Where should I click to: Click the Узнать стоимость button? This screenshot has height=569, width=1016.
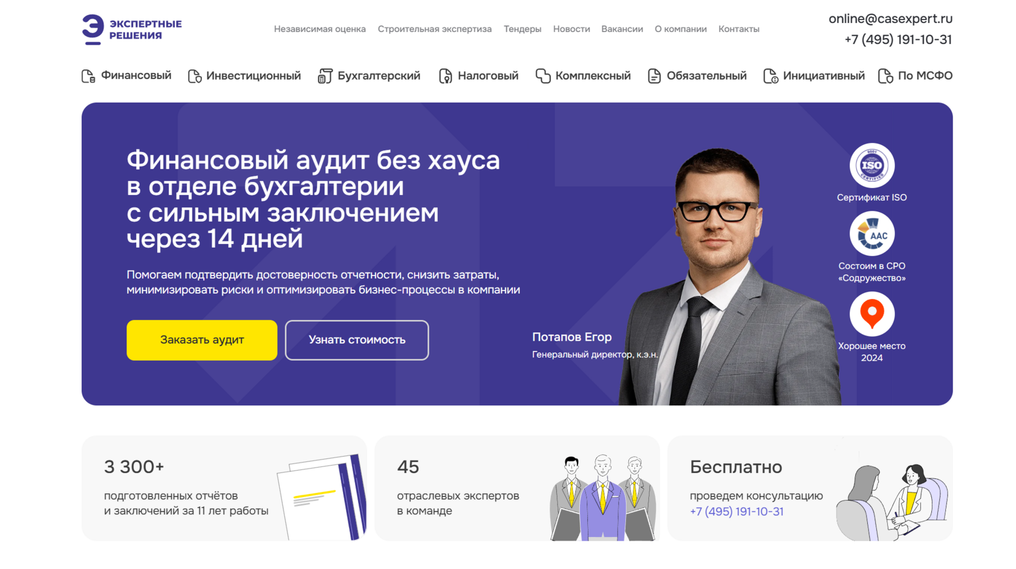pyautogui.click(x=357, y=340)
